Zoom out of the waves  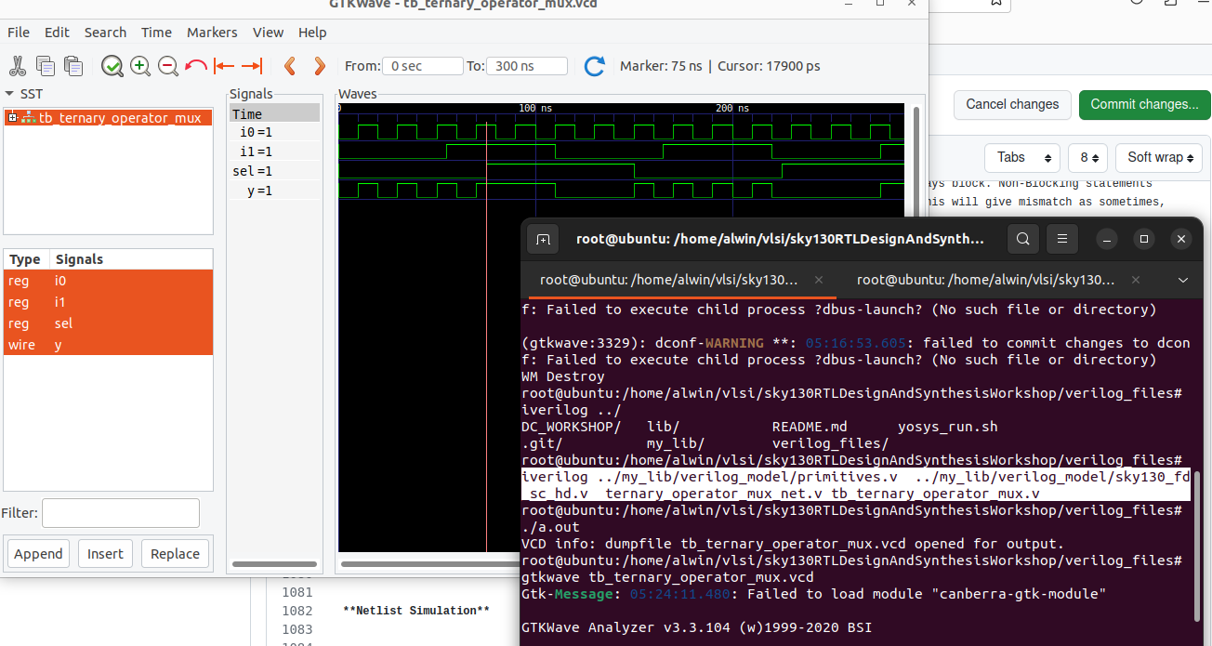(168, 66)
